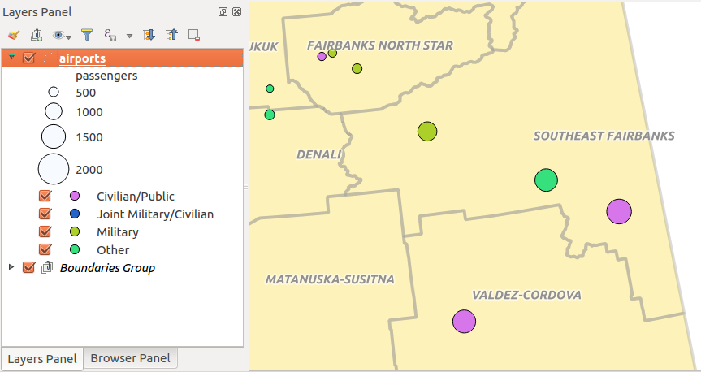Viewport: 701px width, 372px height.
Task: Toggle Boundaries Group visibility checkbox
Action: (30, 267)
